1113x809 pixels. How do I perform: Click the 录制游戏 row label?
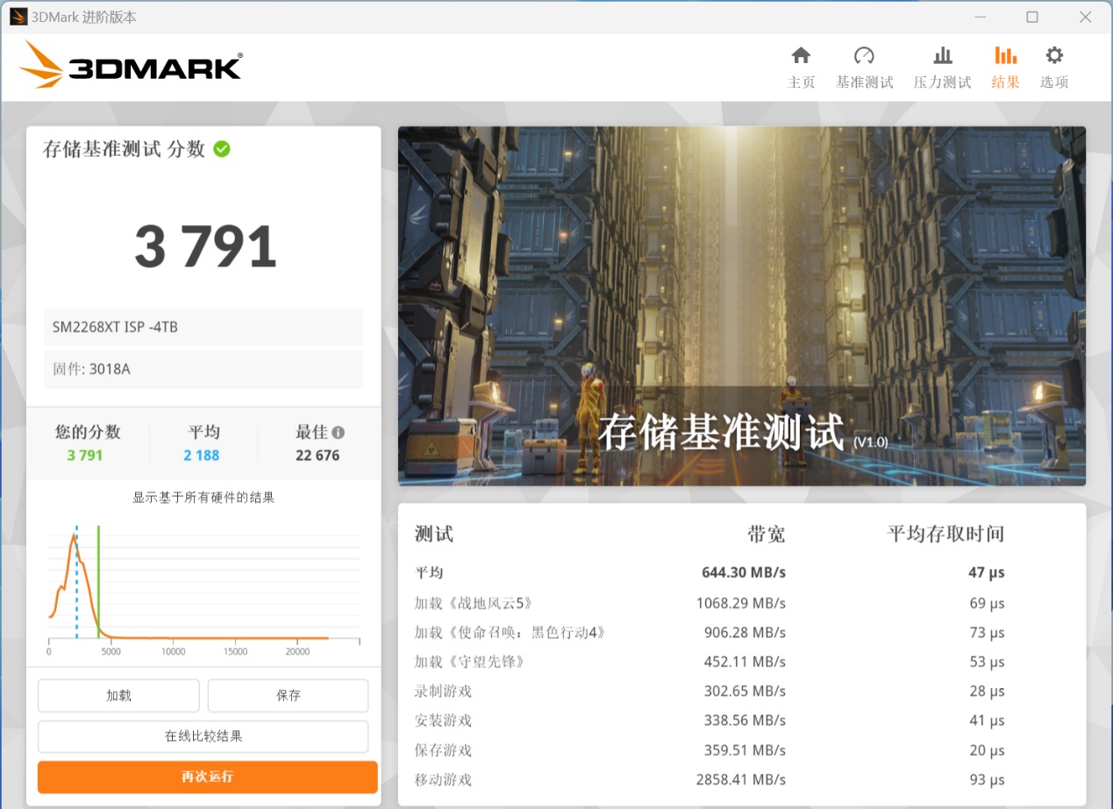point(443,692)
